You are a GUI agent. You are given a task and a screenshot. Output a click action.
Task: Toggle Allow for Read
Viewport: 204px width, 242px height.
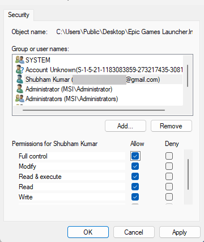tap(135, 187)
